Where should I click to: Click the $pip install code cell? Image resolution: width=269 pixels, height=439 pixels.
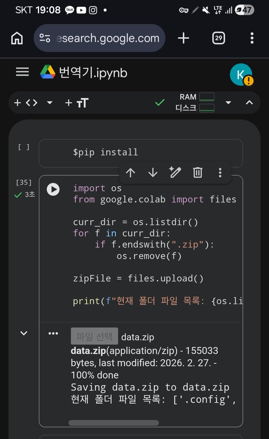coord(141,153)
